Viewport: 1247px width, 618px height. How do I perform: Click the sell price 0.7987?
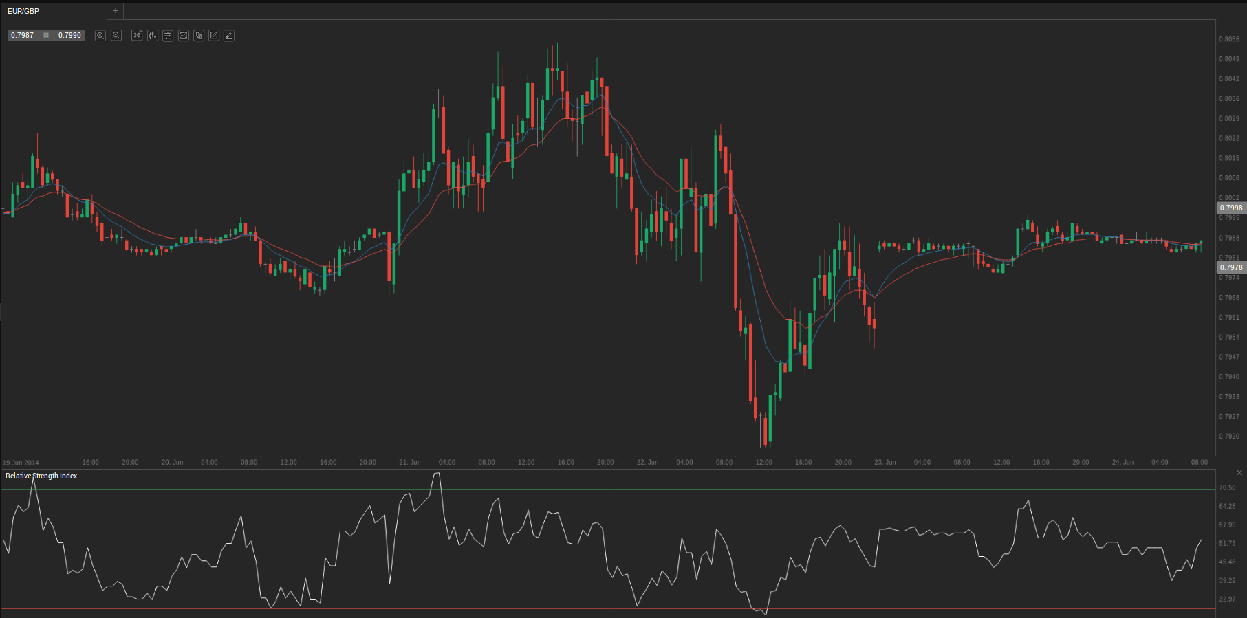point(23,35)
